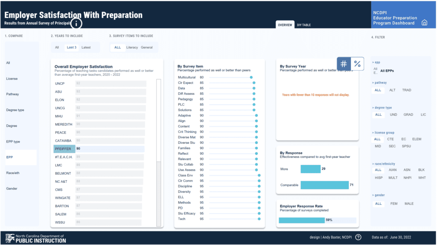
Task: Compare by Degree type
Action: [15, 110]
